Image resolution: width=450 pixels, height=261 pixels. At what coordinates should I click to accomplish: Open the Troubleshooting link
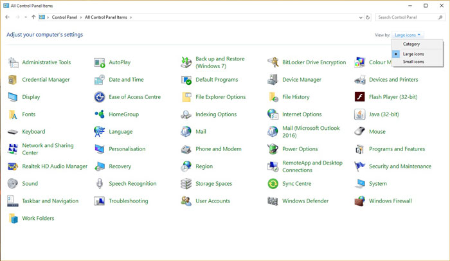tap(129, 201)
